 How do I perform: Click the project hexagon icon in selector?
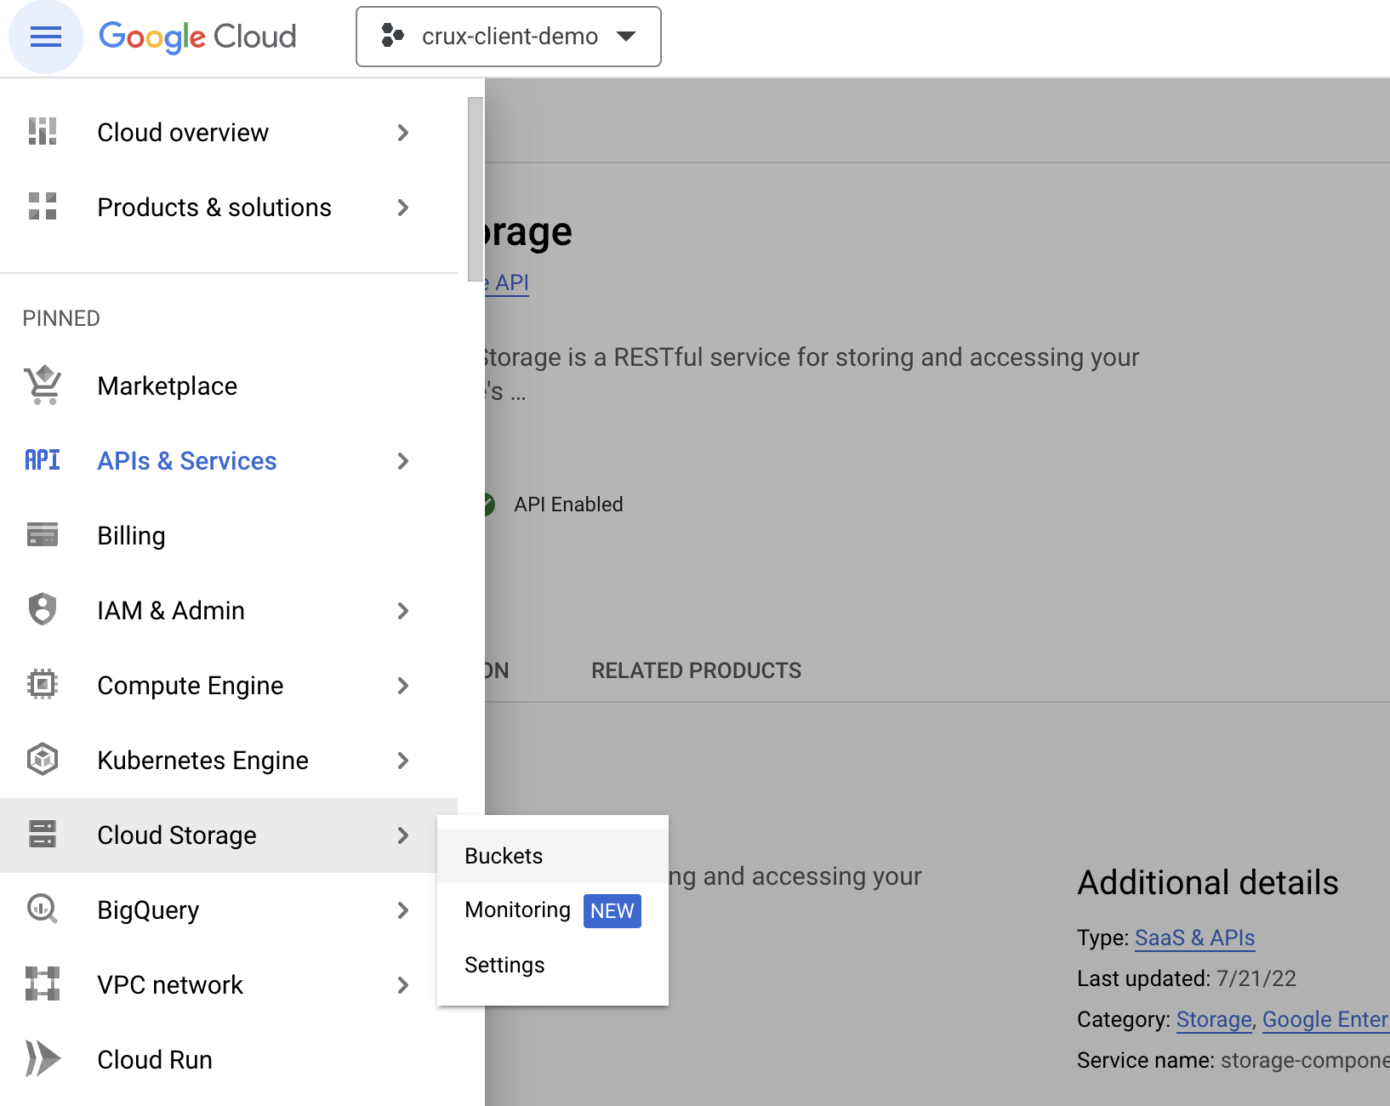(392, 36)
